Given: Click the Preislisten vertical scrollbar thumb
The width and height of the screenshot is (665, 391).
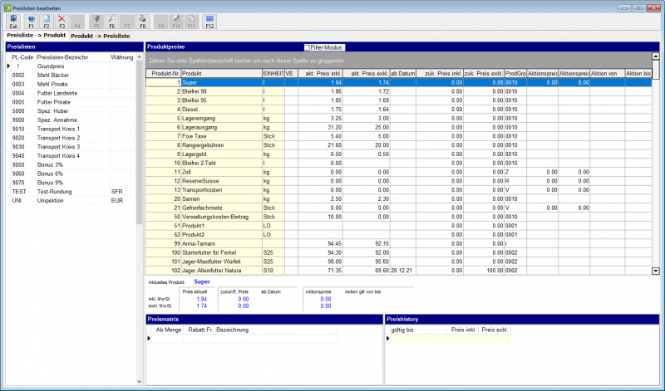Looking at the screenshot, I should 140,142.
